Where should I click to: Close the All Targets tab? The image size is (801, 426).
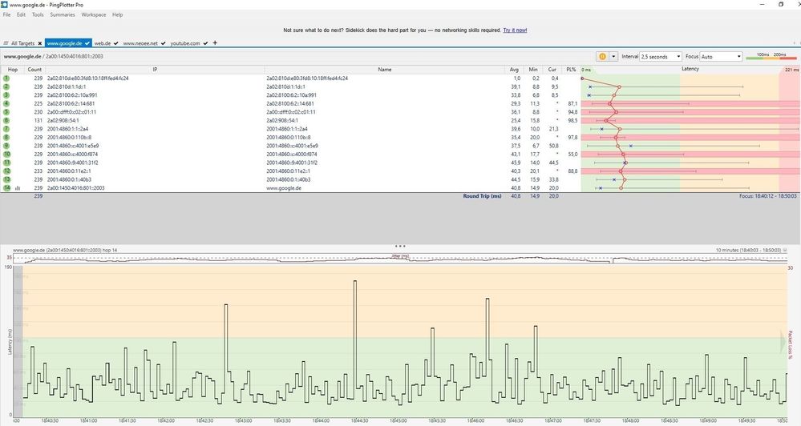click(40, 43)
